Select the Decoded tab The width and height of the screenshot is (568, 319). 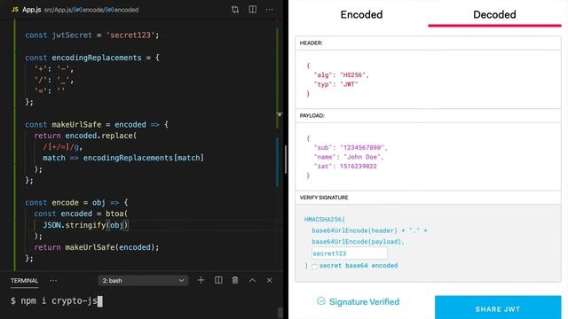pyautogui.click(x=494, y=14)
